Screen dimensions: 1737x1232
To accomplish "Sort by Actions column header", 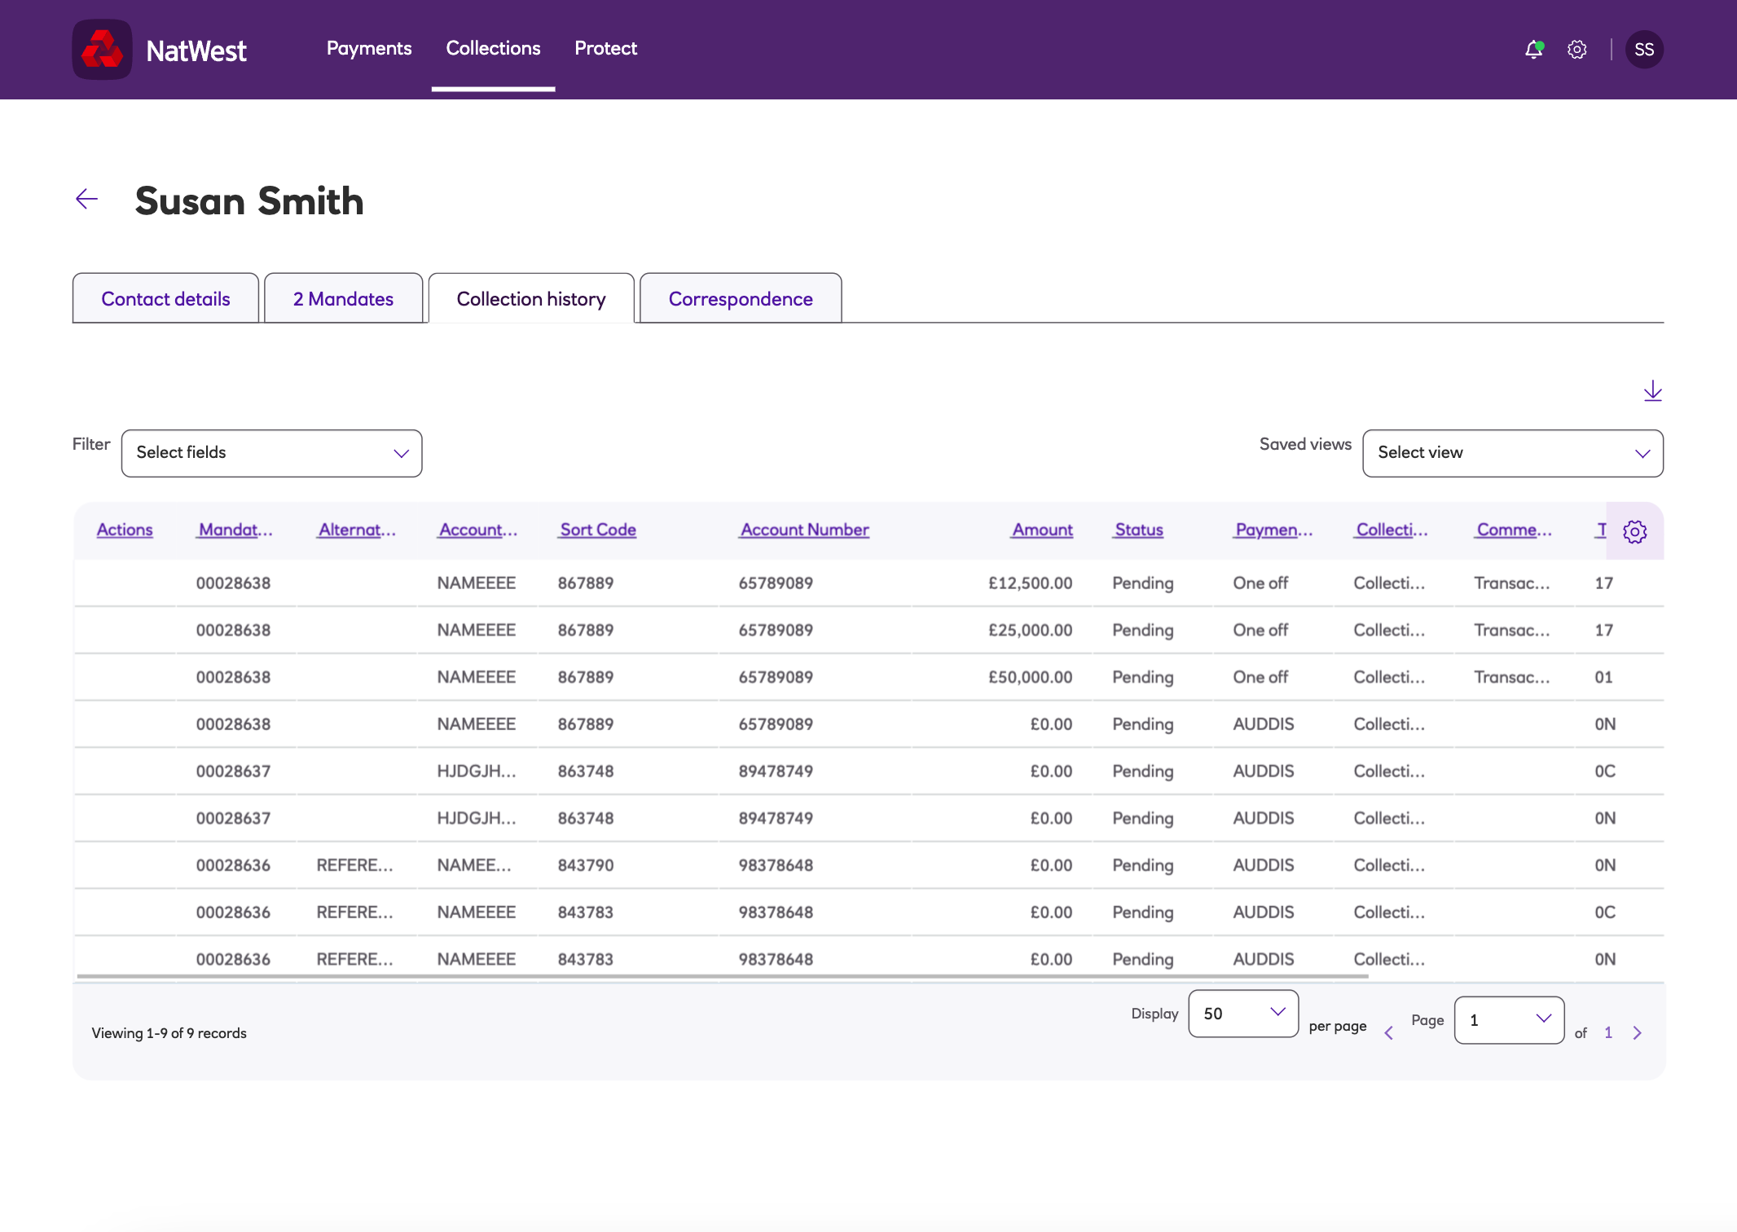I will (x=125, y=530).
